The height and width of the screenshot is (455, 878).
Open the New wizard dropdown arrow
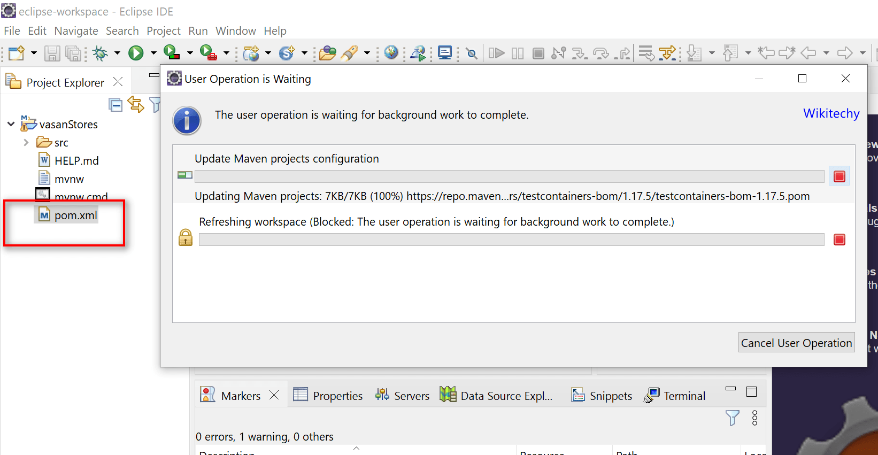click(x=34, y=53)
